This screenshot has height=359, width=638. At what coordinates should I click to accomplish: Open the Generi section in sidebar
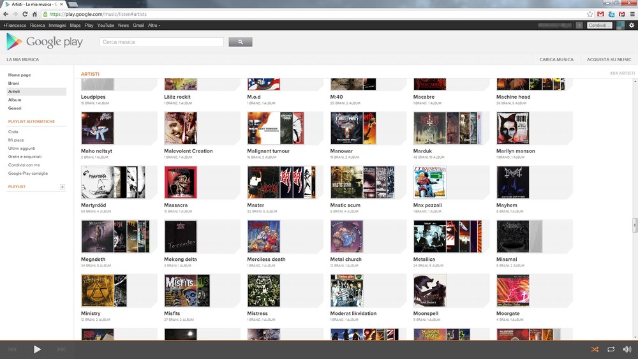[x=15, y=108]
